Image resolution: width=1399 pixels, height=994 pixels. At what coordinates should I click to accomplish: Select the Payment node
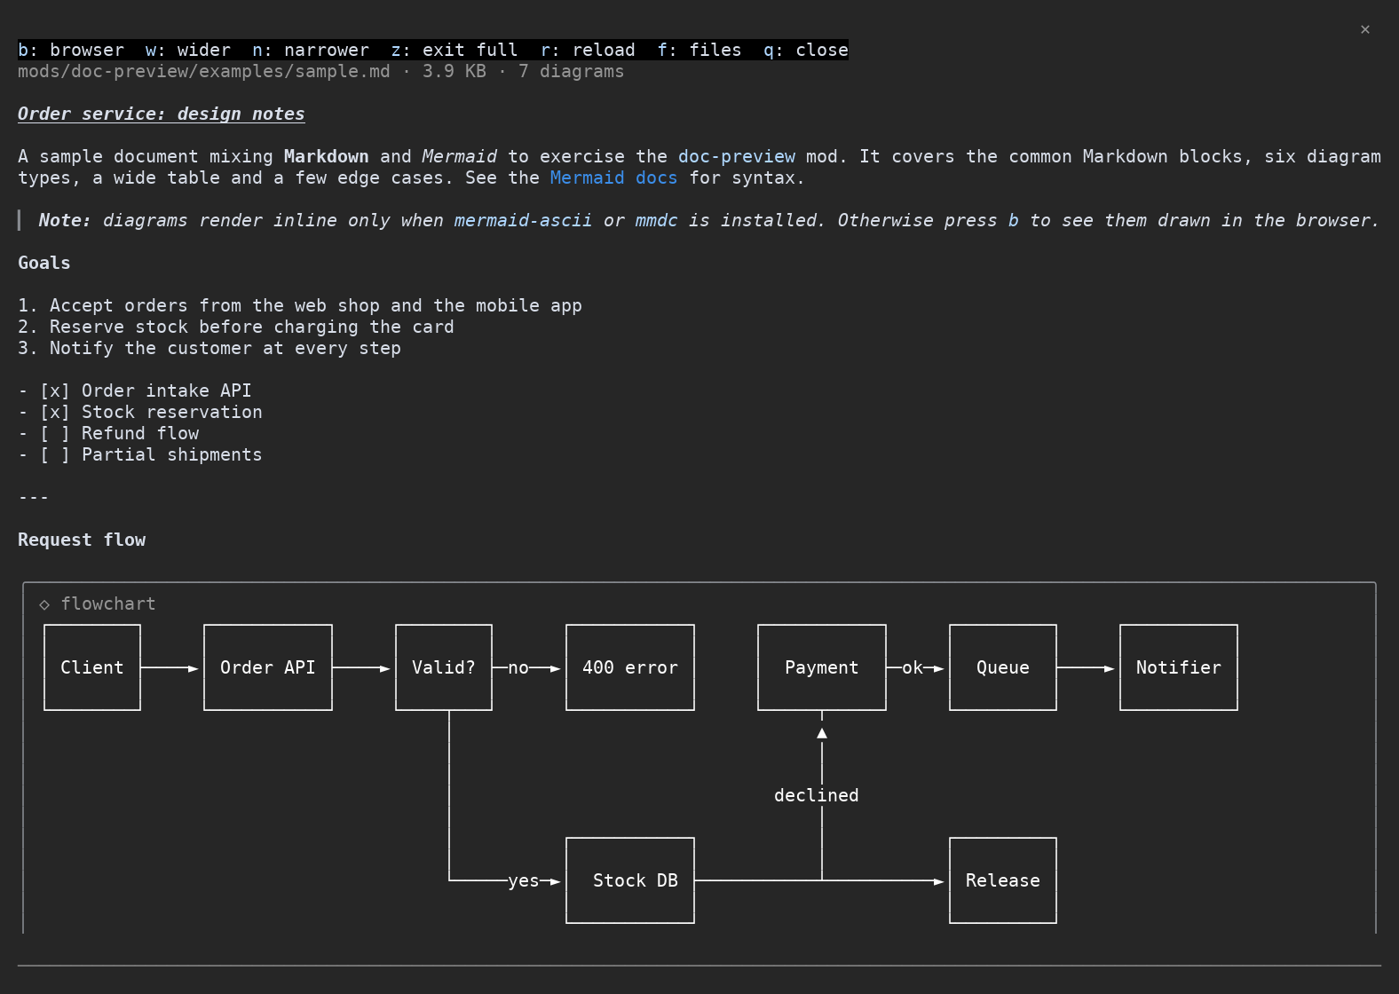tap(822, 667)
